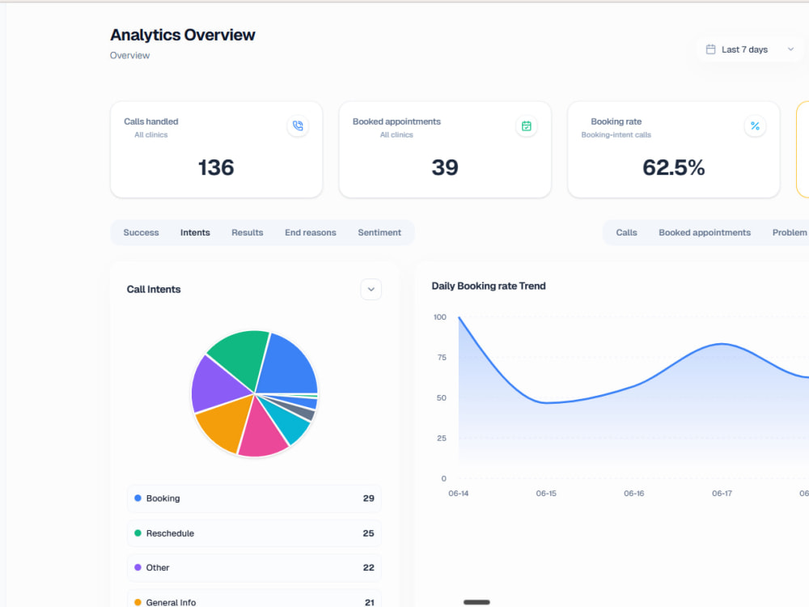This screenshot has height=607, width=809.
Task: Click the General Info legend row
Action: [x=254, y=599]
